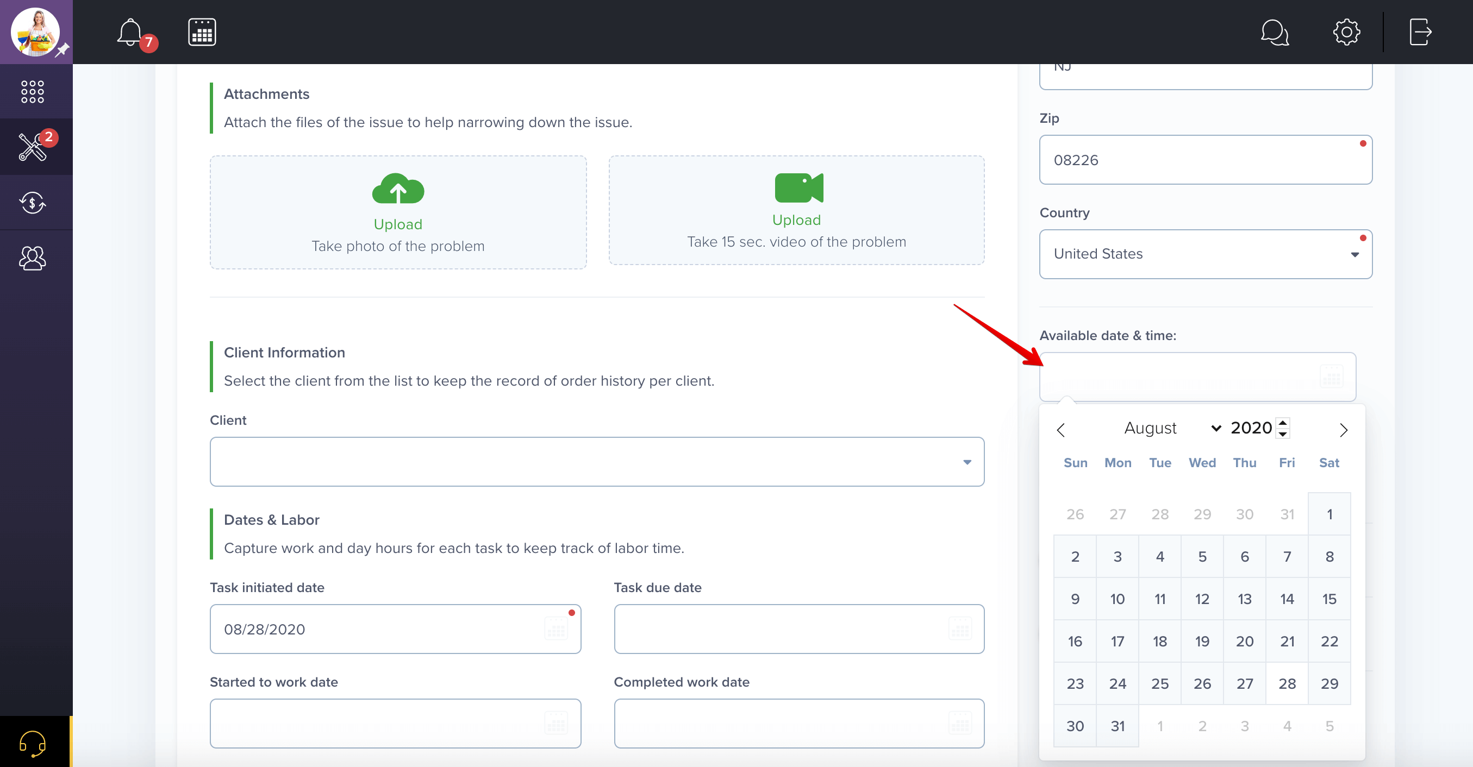Screen dimensions: 1473x767
Task: Open the chat messages icon
Action: pos(1275,32)
